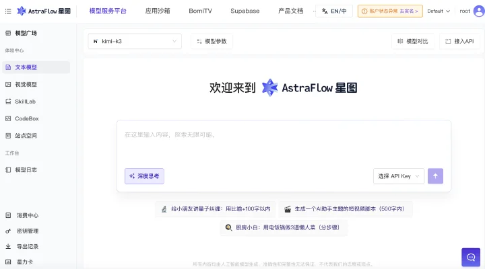485x269 pixels.
Task: Click the 导出记录 download icon
Action: pos(8,246)
